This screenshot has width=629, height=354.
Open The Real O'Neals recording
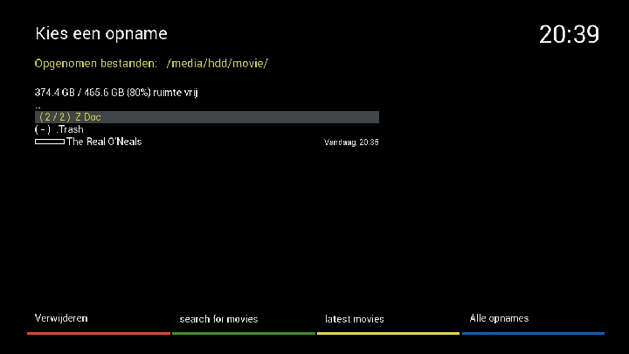pos(104,142)
